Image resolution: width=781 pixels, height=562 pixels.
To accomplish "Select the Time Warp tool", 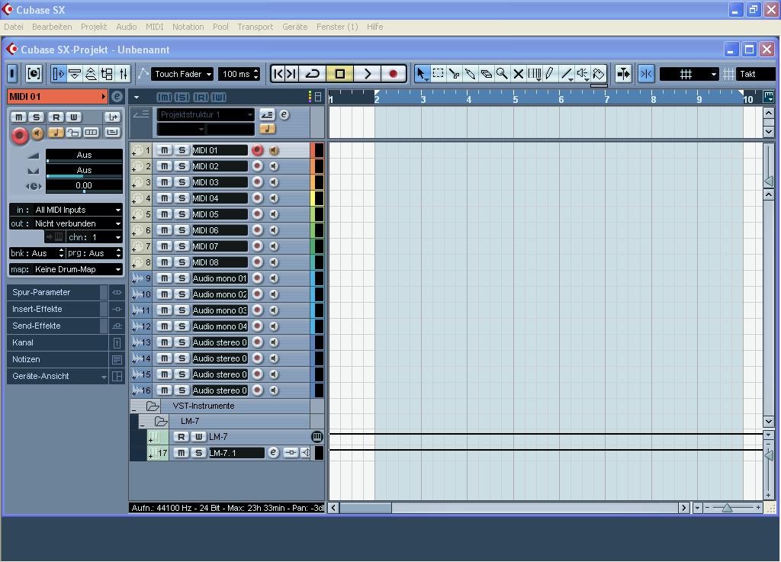I will 534,74.
